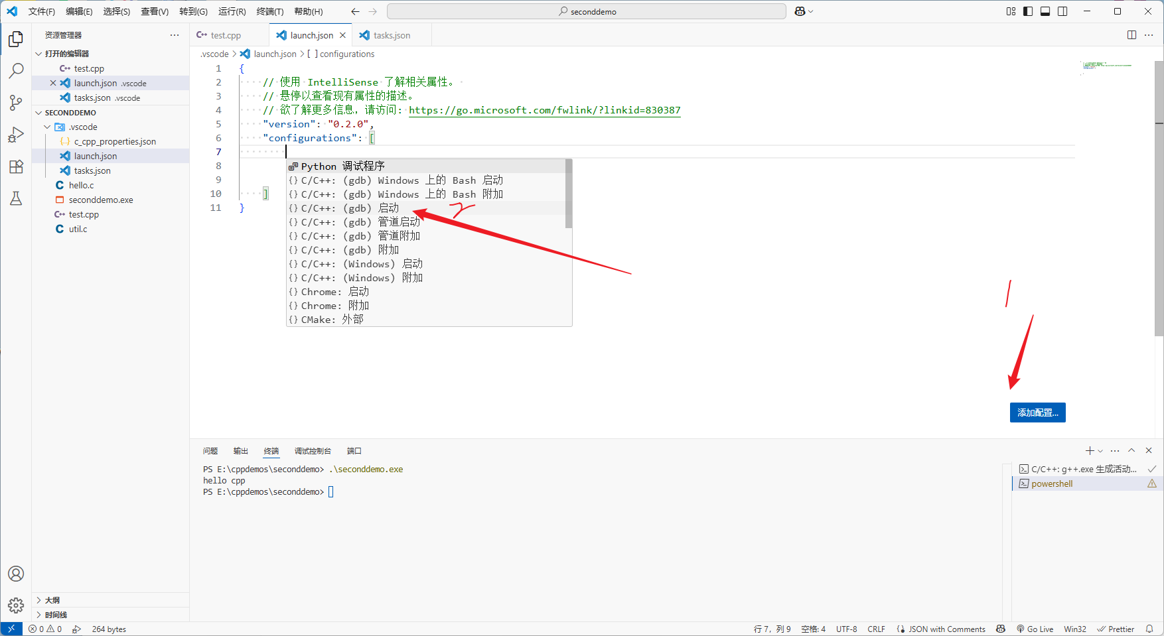Image resolution: width=1164 pixels, height=636 pixels.
Task: Switch to the Output panel tab
Action: (241, 451)
